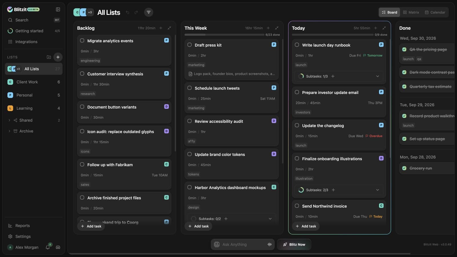Screen dimensions: 457x257
Task: Open the filter icon beside All Lists
Action: (x=149, y=12)
